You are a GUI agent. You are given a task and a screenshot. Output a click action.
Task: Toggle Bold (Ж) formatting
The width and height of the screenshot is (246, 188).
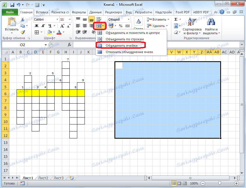pyautogui.click(x=36, y=26)
